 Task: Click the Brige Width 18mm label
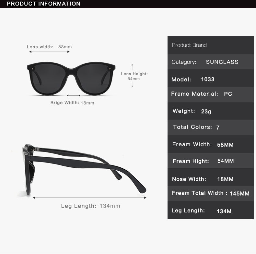click(72, 103)
